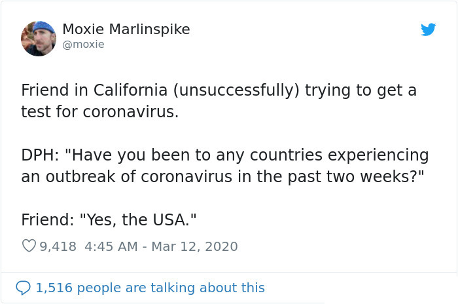Viewport: 458px width, 304px height.
Task: Click the 'DPH:' label in the tweet
Action: click(39, 155)
